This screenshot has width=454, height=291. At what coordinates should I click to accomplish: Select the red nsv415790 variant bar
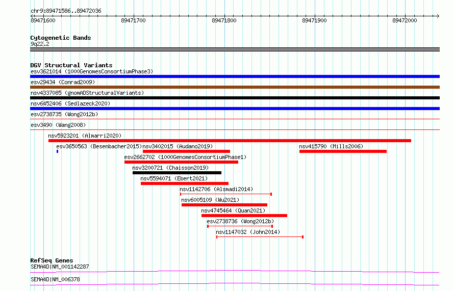(x=343, y=151)
